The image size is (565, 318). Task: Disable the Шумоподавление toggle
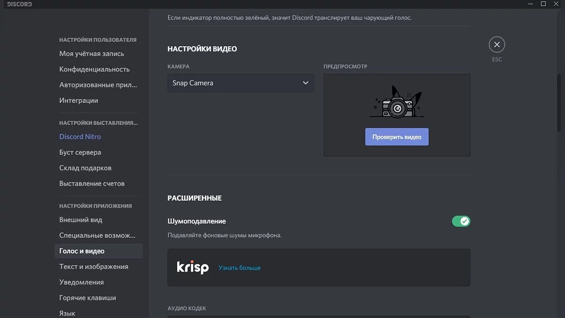coord(461,221)
